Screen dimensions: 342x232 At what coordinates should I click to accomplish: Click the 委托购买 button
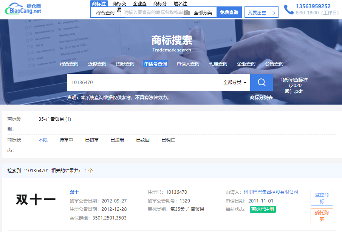[322, 216]
